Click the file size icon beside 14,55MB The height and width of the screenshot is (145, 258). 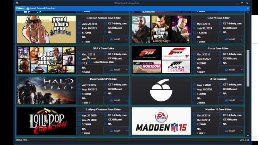pos(194,33)
